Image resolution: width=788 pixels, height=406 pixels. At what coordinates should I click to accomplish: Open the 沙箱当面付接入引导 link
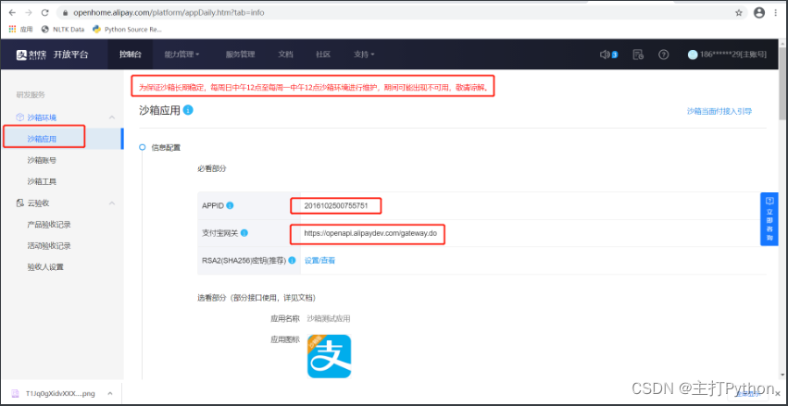click(719, 111)
